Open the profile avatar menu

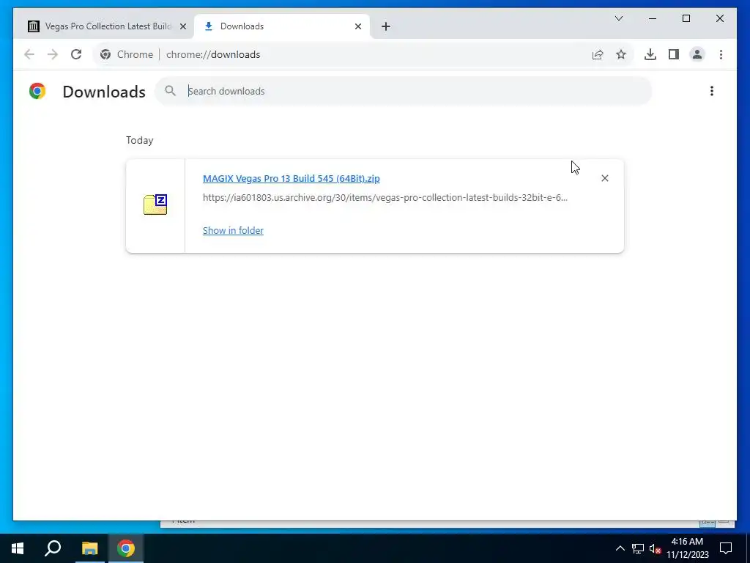697,54
